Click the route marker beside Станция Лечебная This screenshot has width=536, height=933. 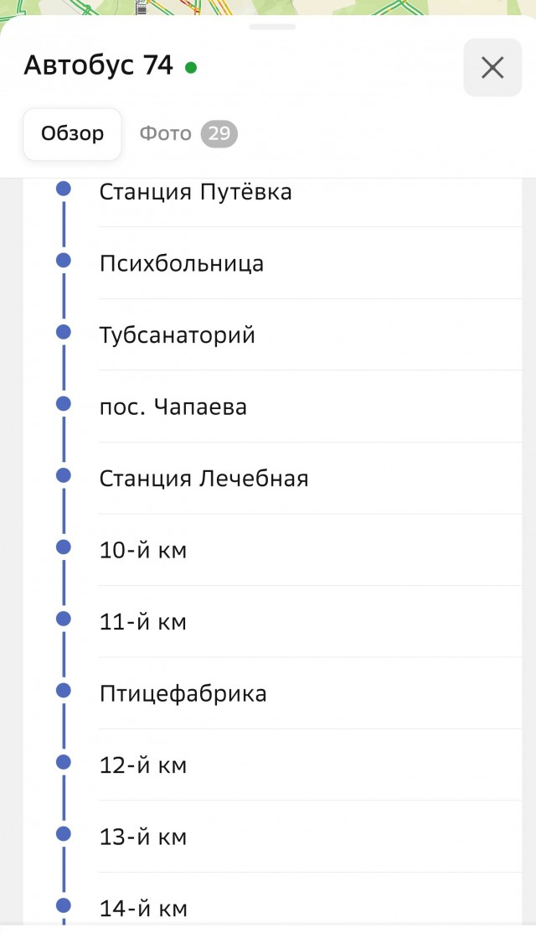pyautogui.click(x=63, y=475)
